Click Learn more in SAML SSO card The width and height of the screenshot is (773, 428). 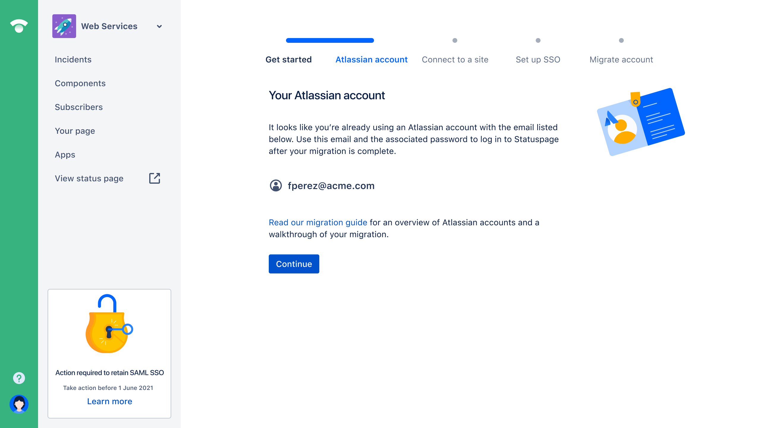[x=109, y=401]
